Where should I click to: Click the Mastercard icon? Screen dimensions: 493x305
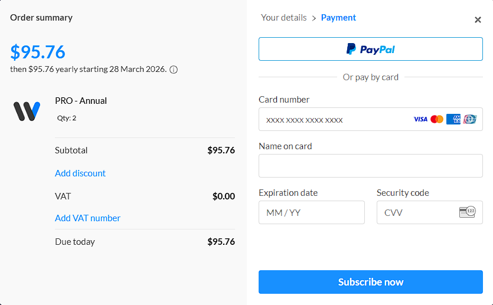(x=437, y=119)
